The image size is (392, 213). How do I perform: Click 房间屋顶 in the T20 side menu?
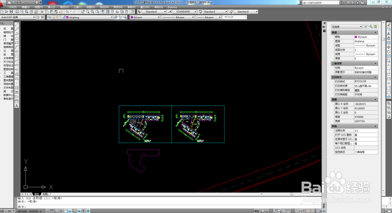coord(8,43)
